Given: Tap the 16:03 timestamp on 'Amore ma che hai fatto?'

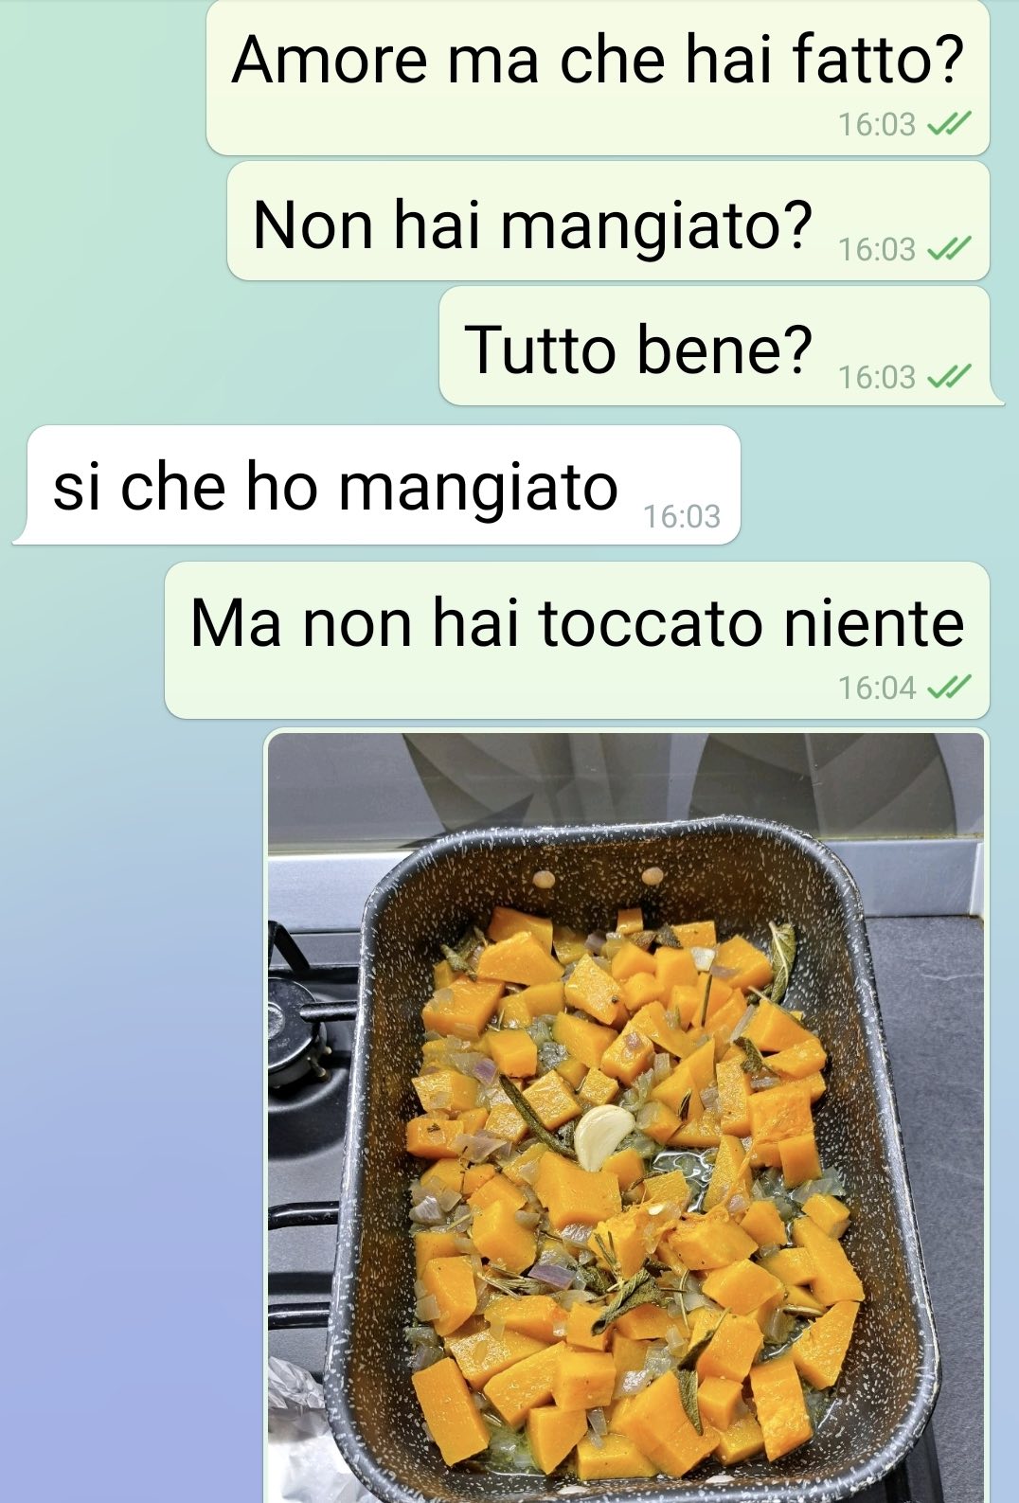Looking at the screenshot, I should (877, 124).
